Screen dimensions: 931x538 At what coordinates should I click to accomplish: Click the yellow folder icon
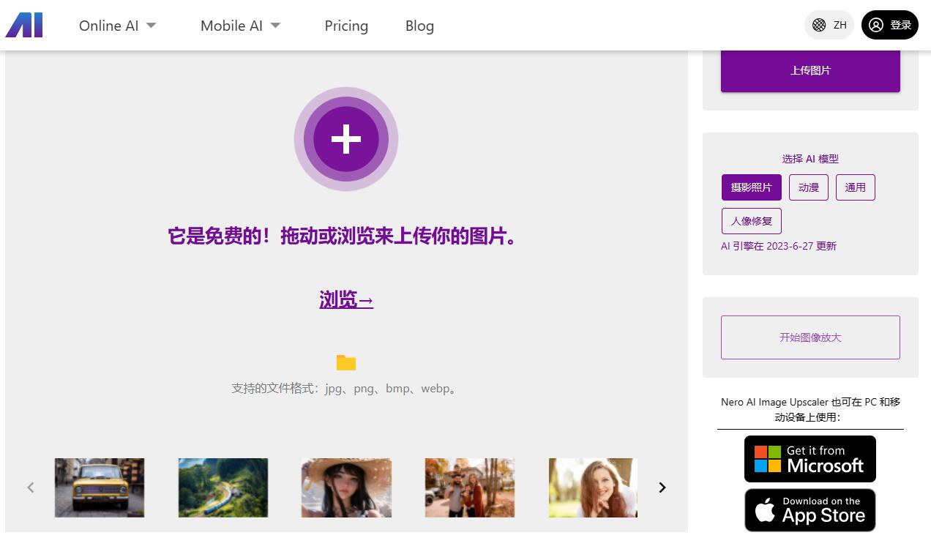346,362
